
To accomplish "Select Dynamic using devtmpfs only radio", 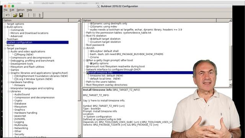I will coord(91,24).
